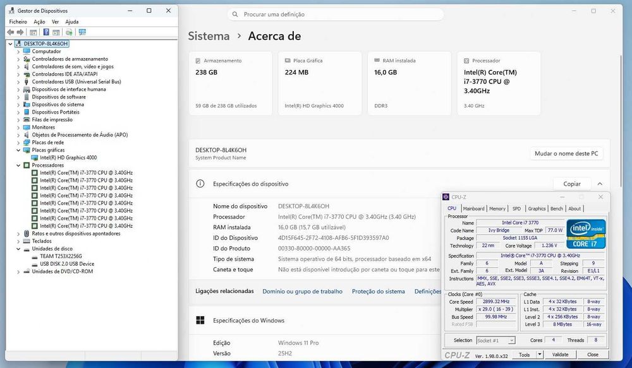632x368 pixels.
Task: Switch to the Memory tab in CPU-Z
Action: (x=497, y=208)
